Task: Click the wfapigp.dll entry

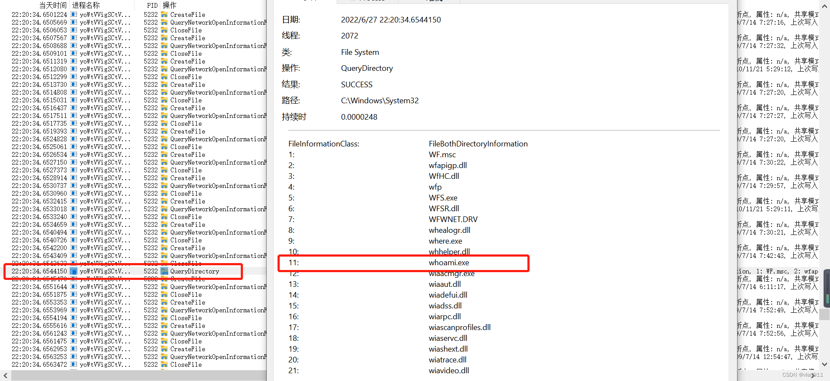Action: [447, 165]
